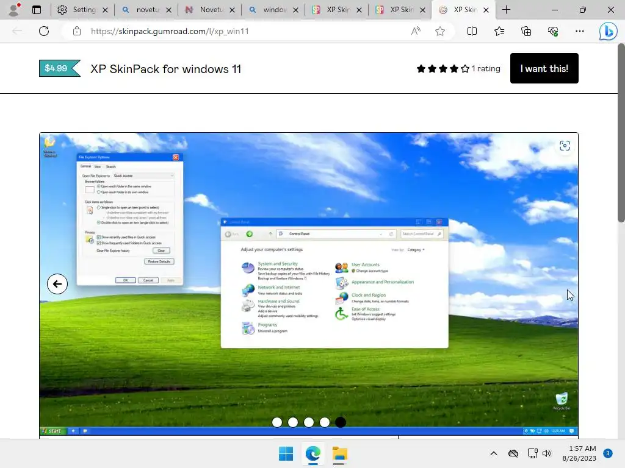The height and width of the screenshot is (468, 625).
Task: Go to previous carousel image arrow
Action: (57, 284)
